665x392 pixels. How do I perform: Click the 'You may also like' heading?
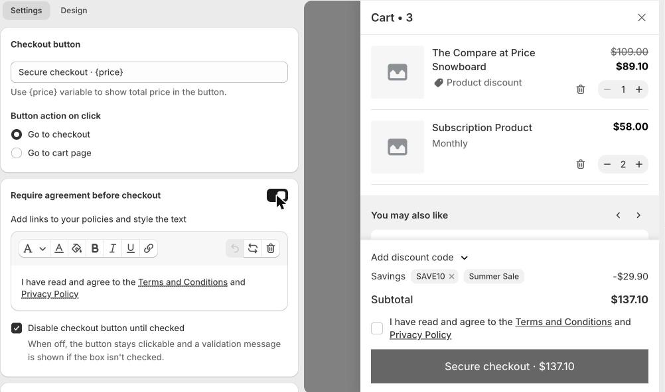[409, 215]
